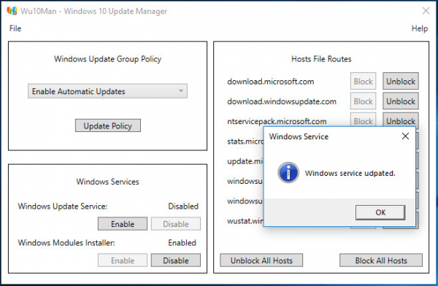Click the 'Windows Services' heading
Viewport: 438px width, 286px height.
click(x=107, y=182)
